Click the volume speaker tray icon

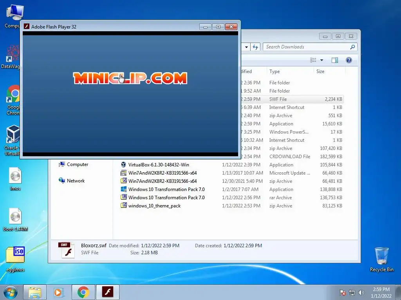(361, 293)
